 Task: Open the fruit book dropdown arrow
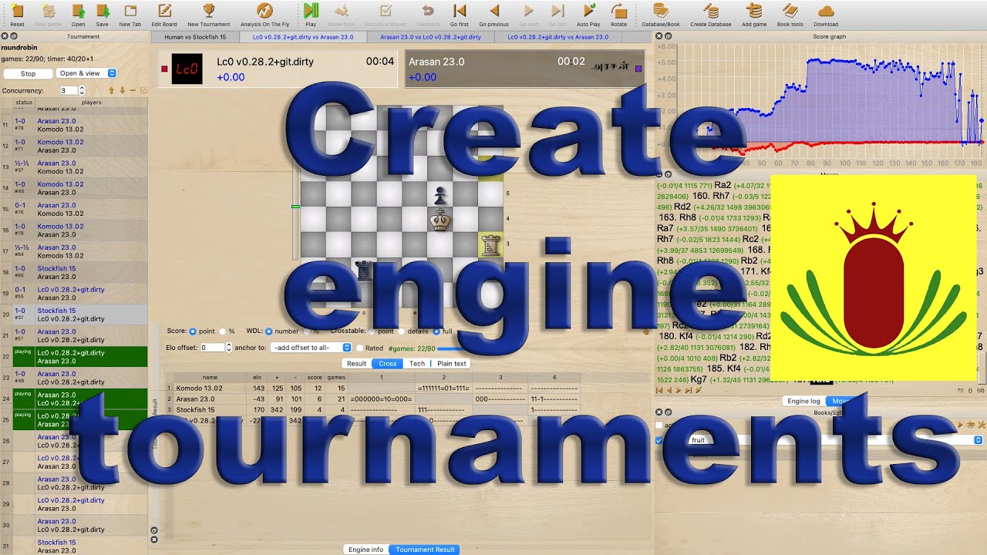978,440
